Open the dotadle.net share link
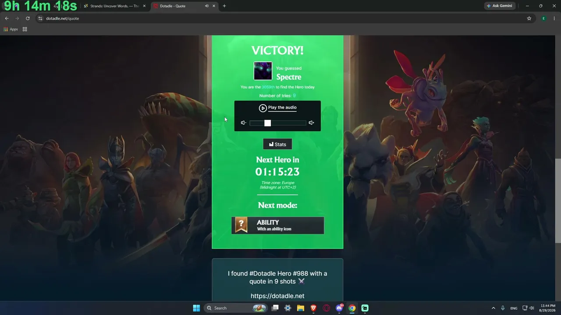Viewport: 561px width, 315px height. (x=277, y=296)
